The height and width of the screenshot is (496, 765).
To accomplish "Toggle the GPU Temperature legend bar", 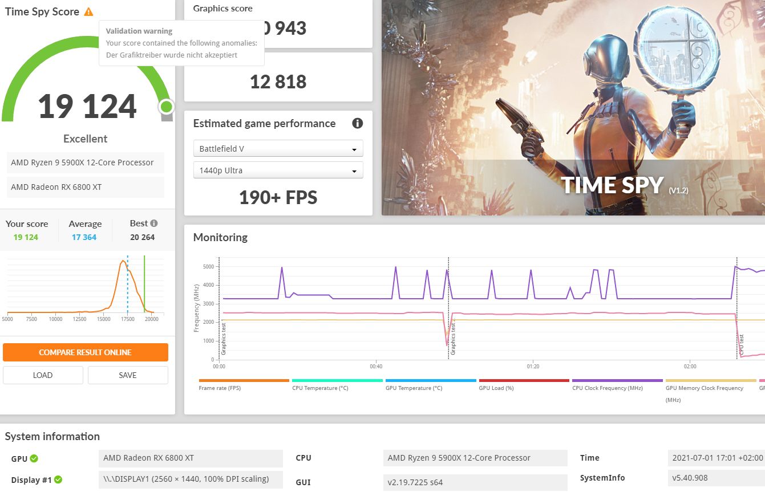I will coord(431,380).
